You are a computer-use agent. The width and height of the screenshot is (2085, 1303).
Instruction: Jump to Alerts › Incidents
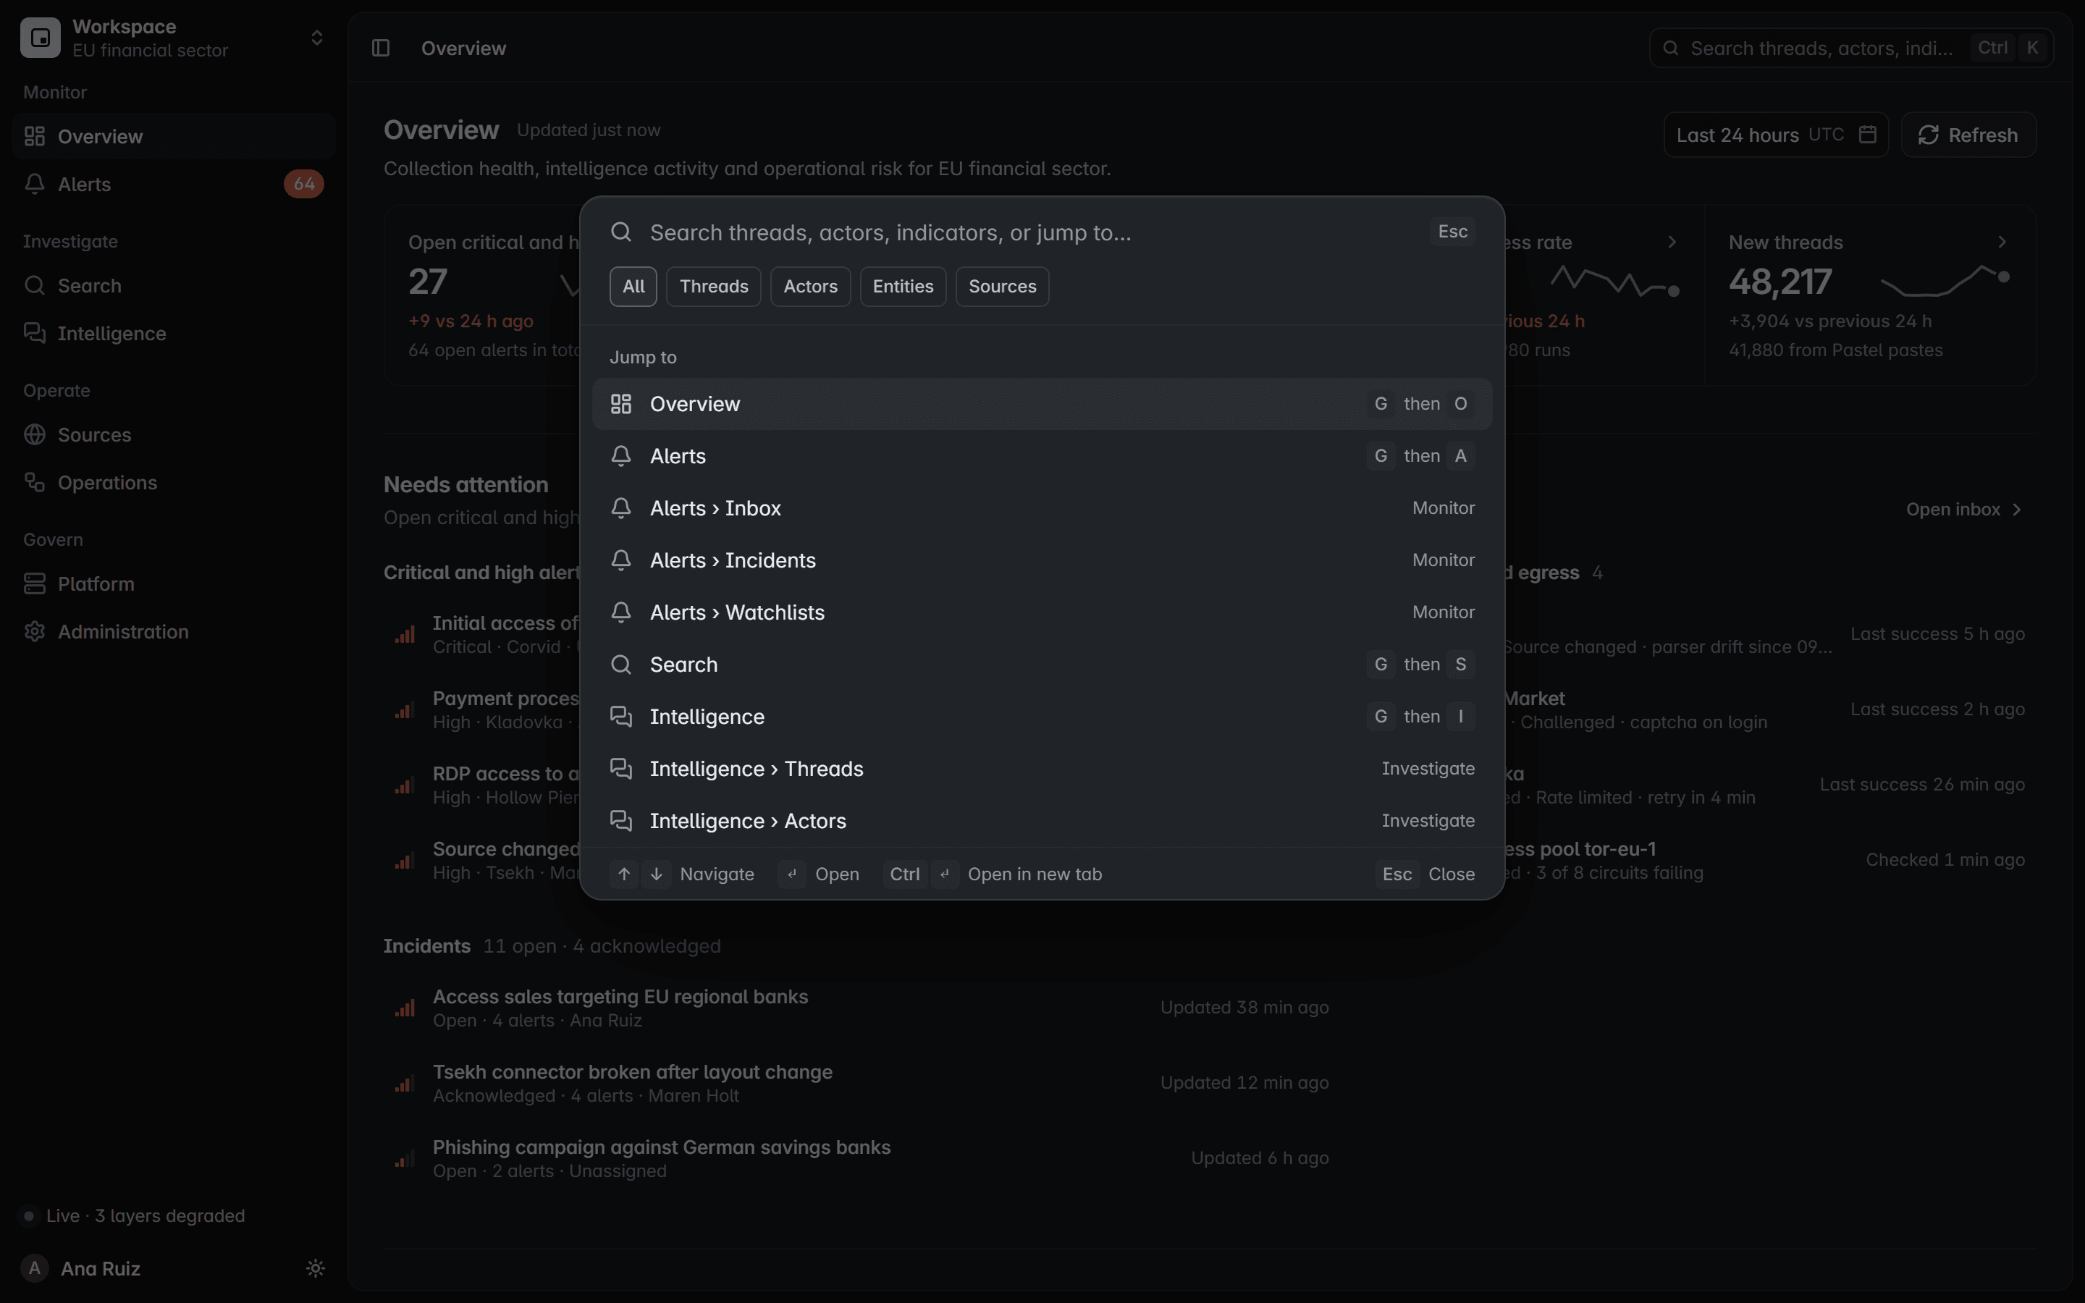(1042, 560)
